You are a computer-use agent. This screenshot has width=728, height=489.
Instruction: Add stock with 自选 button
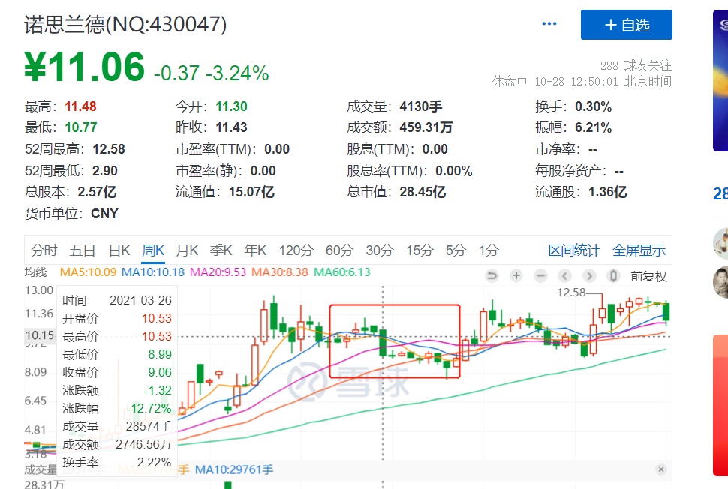pos(627,25)
